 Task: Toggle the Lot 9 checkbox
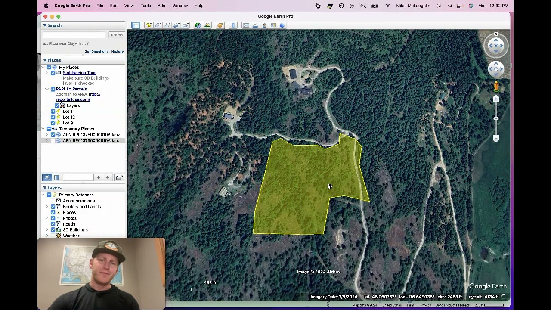tap(53, 123)
